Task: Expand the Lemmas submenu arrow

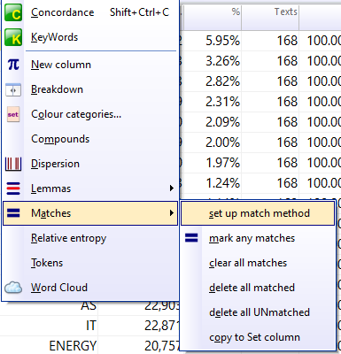Action: (x=172, y=189)
